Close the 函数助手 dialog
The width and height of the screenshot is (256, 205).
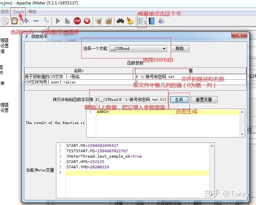[239, 35]
